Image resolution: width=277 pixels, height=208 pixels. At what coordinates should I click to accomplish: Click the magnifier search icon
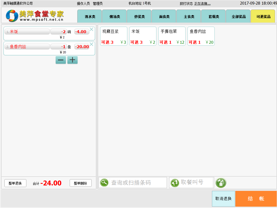[104, 182]
